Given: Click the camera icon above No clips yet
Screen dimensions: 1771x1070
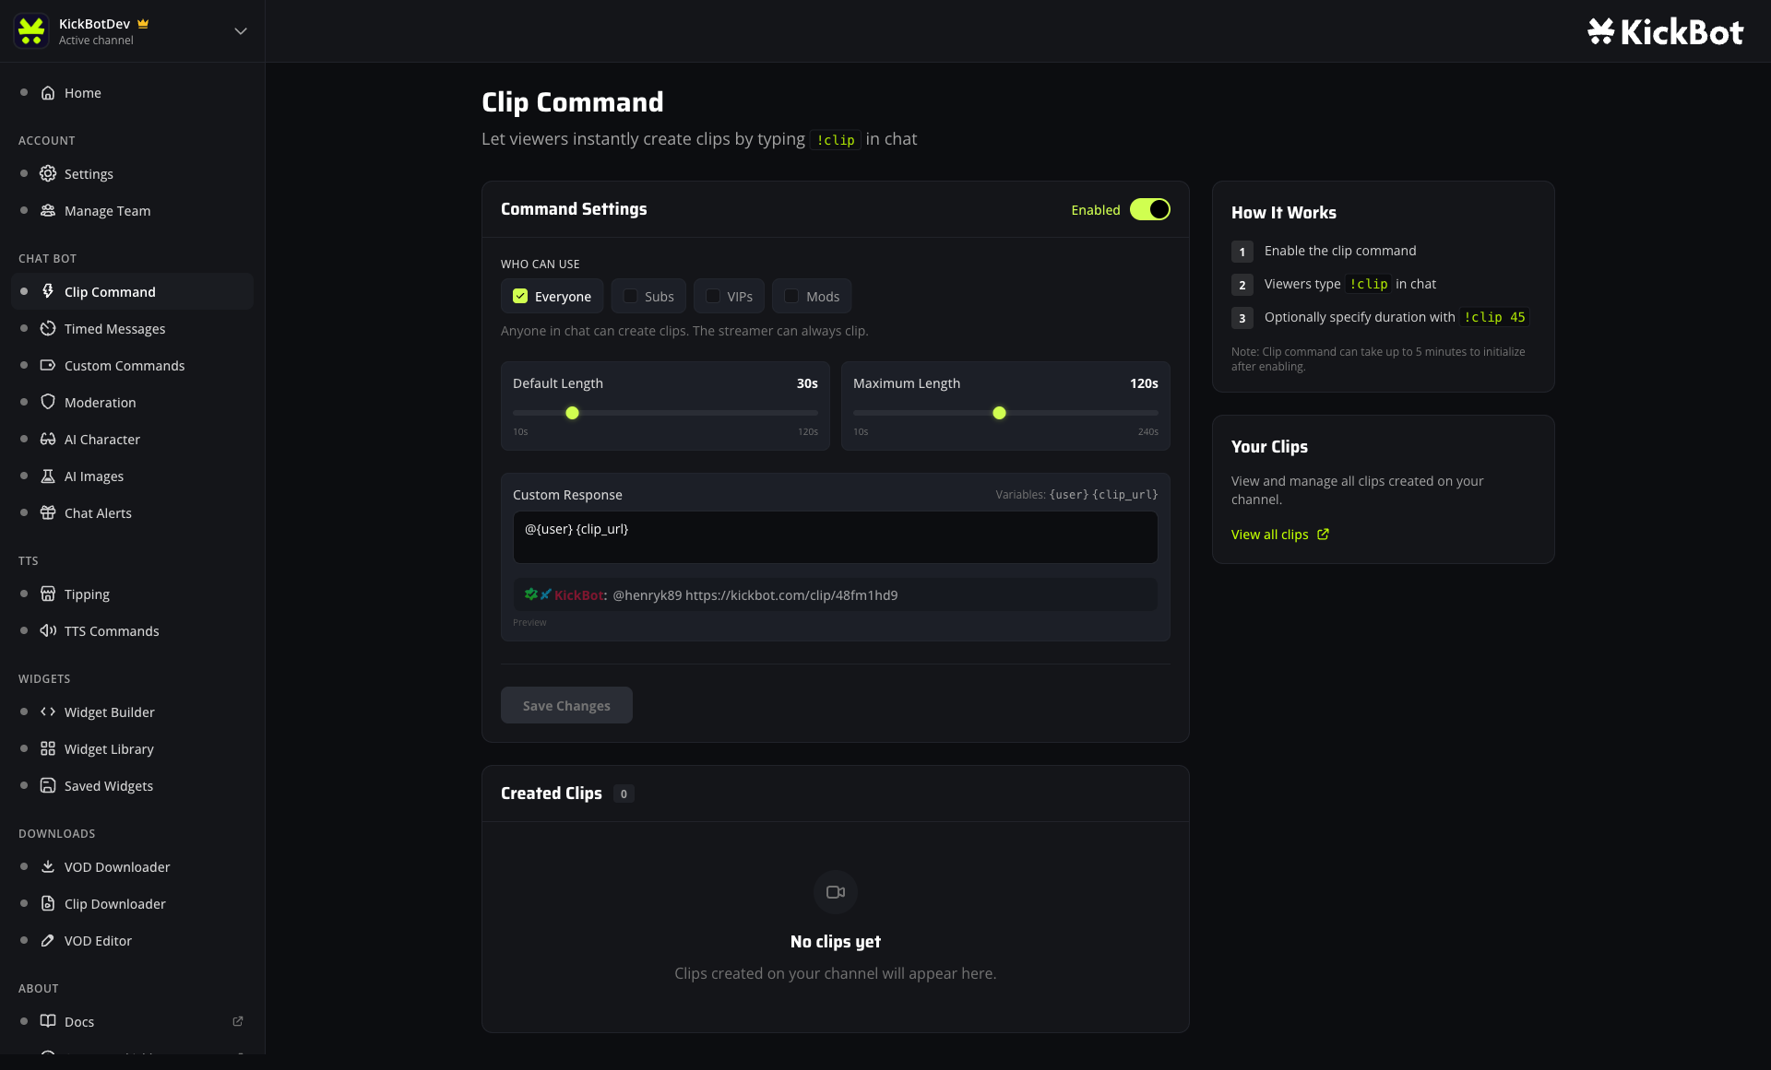Looking at the screenshot, I should point(836,892).
